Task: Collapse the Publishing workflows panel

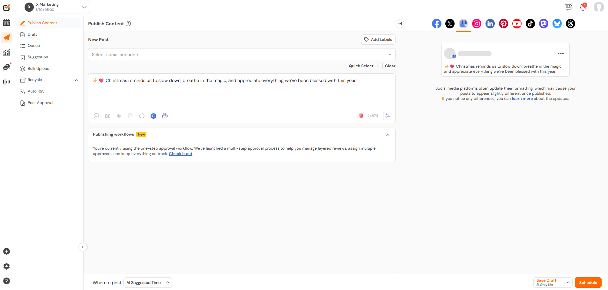Action: coord(388,135)
